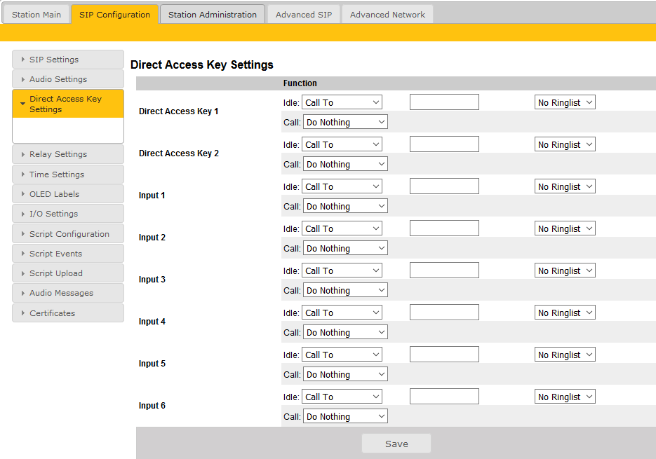Collapse the Direct Access Key Settings section
The height and width of the screenshot is (459, 656).
pos(67,104)
